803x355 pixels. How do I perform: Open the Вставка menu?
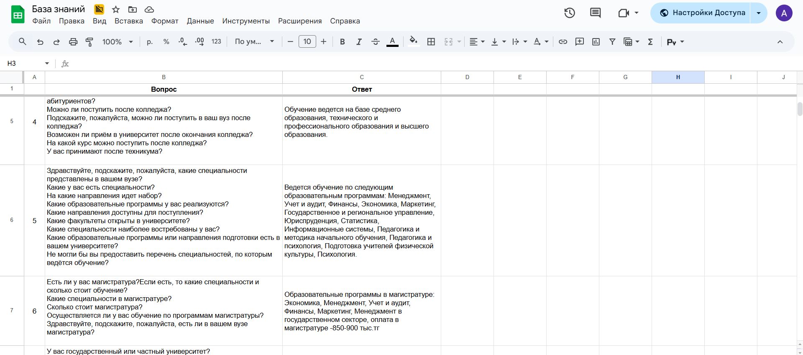point(129,21)
